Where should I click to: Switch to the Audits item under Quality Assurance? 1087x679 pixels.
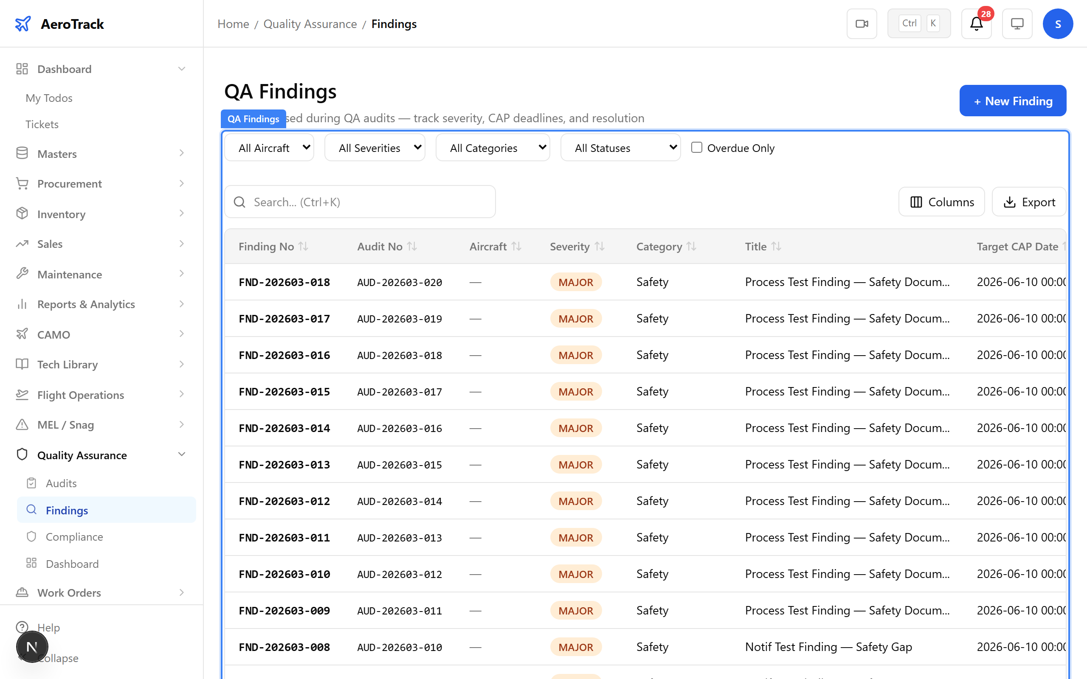pos(61,483)
